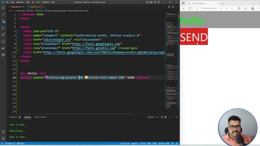This screenshot has width=260, height=146.
Task: Open the launch profile dropdown arrow next to plus
Action: point(159,117)
